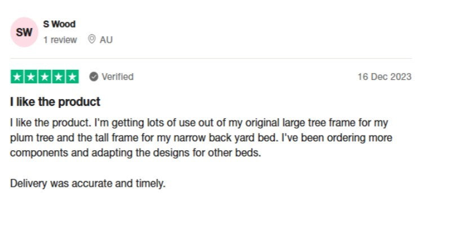
Task: Click the location pin icon
Action: tap(92, 40)
